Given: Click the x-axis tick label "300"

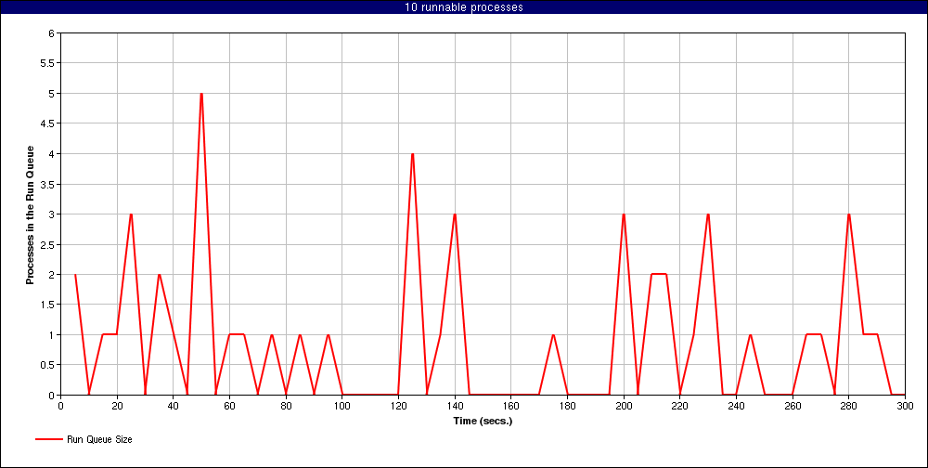Looking at the screenshot, I should point(905,407).
